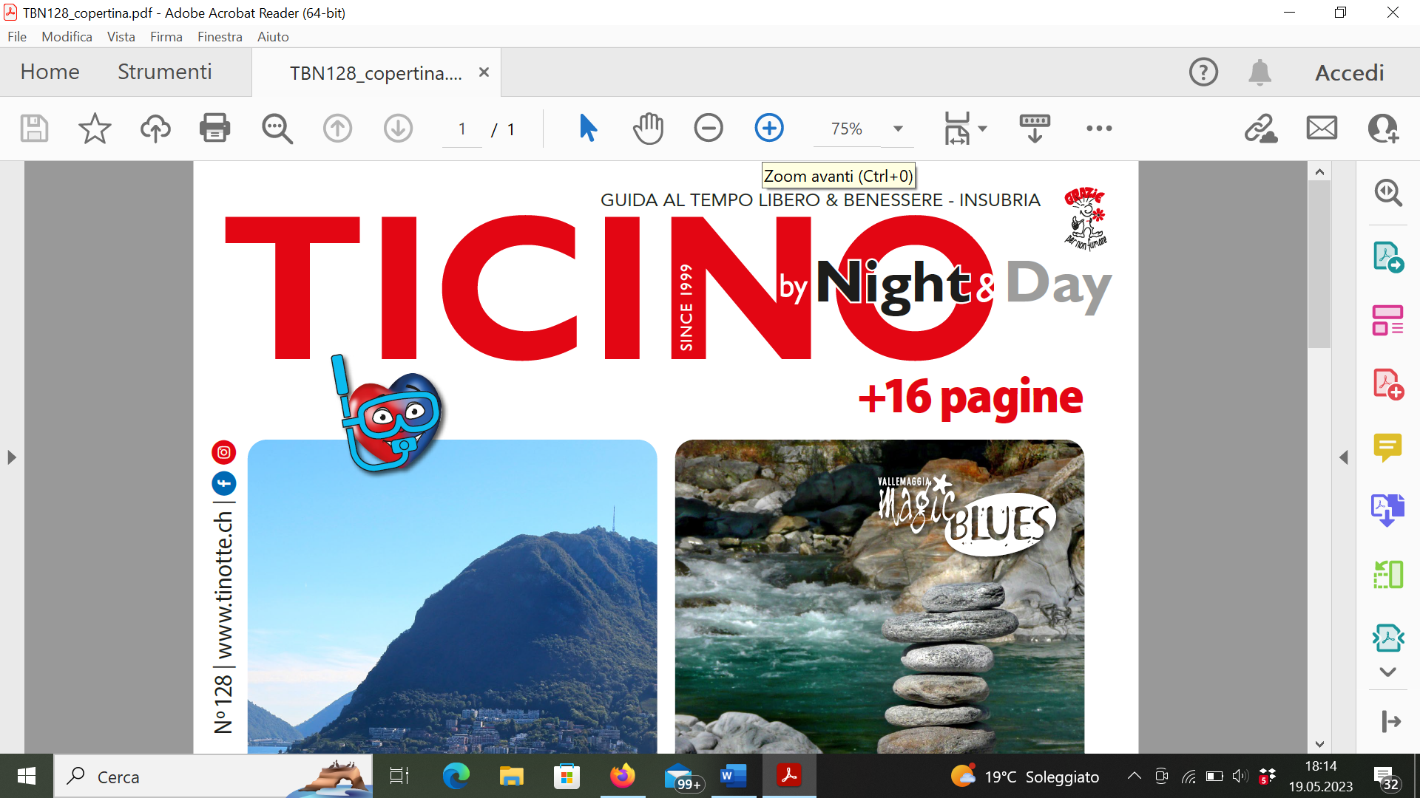The width and height of the screenshot is (1420, 798).
Task: Open the weather widget showing 19°C Soleggiato
Action: [1024, 777]
